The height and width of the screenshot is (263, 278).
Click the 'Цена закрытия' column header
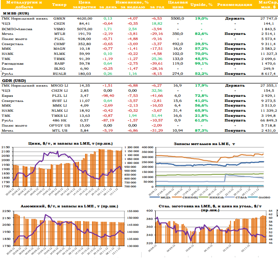click(84, 5)
